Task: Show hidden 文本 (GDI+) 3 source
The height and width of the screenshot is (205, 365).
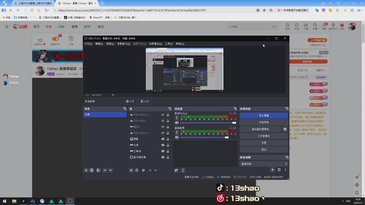Action: click(163, 133)
